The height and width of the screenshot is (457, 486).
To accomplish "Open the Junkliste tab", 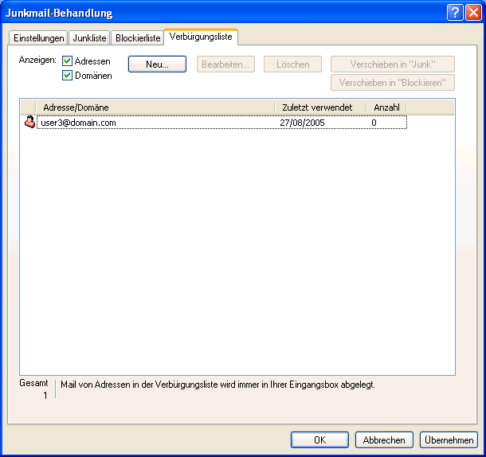I will (x=89, y=38).
